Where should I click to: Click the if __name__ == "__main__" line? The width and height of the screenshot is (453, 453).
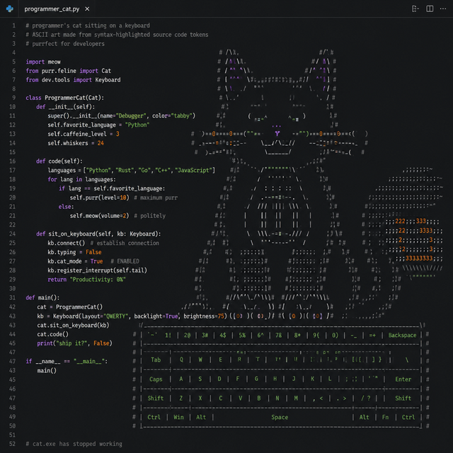(x=67, y=362)
